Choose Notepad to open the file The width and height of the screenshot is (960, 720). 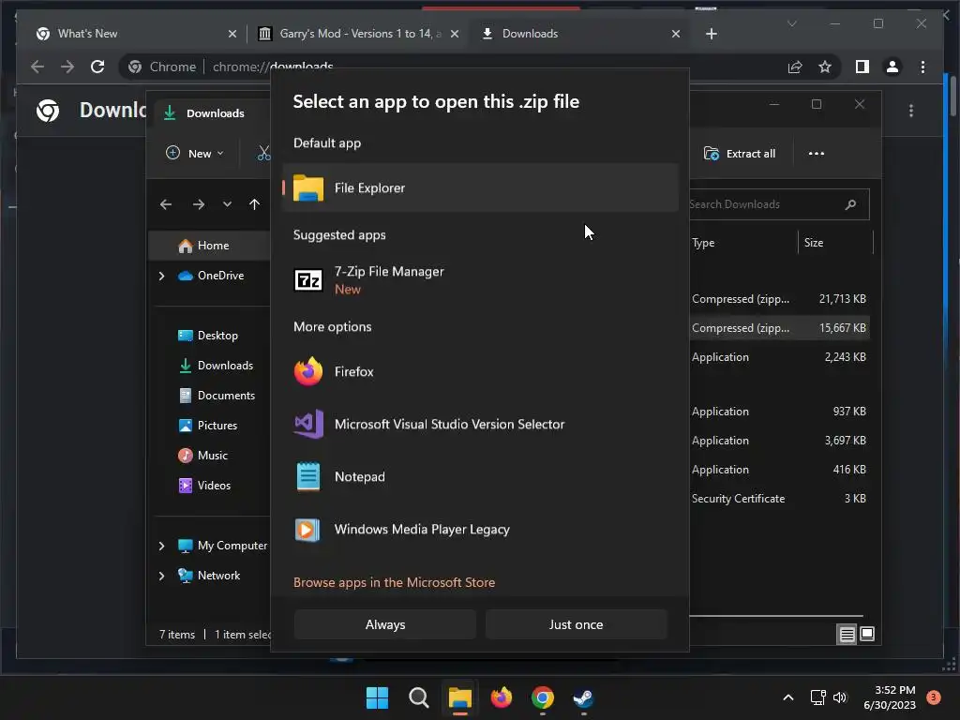click(x=481, y=477)
